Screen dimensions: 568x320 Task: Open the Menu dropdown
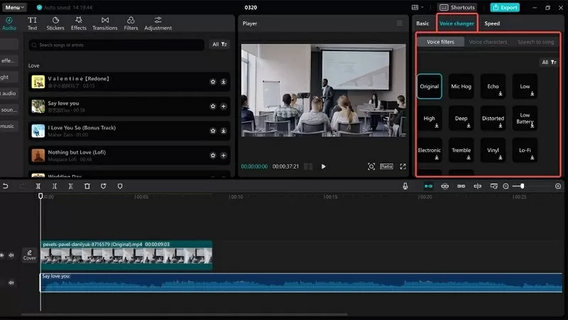15,7
